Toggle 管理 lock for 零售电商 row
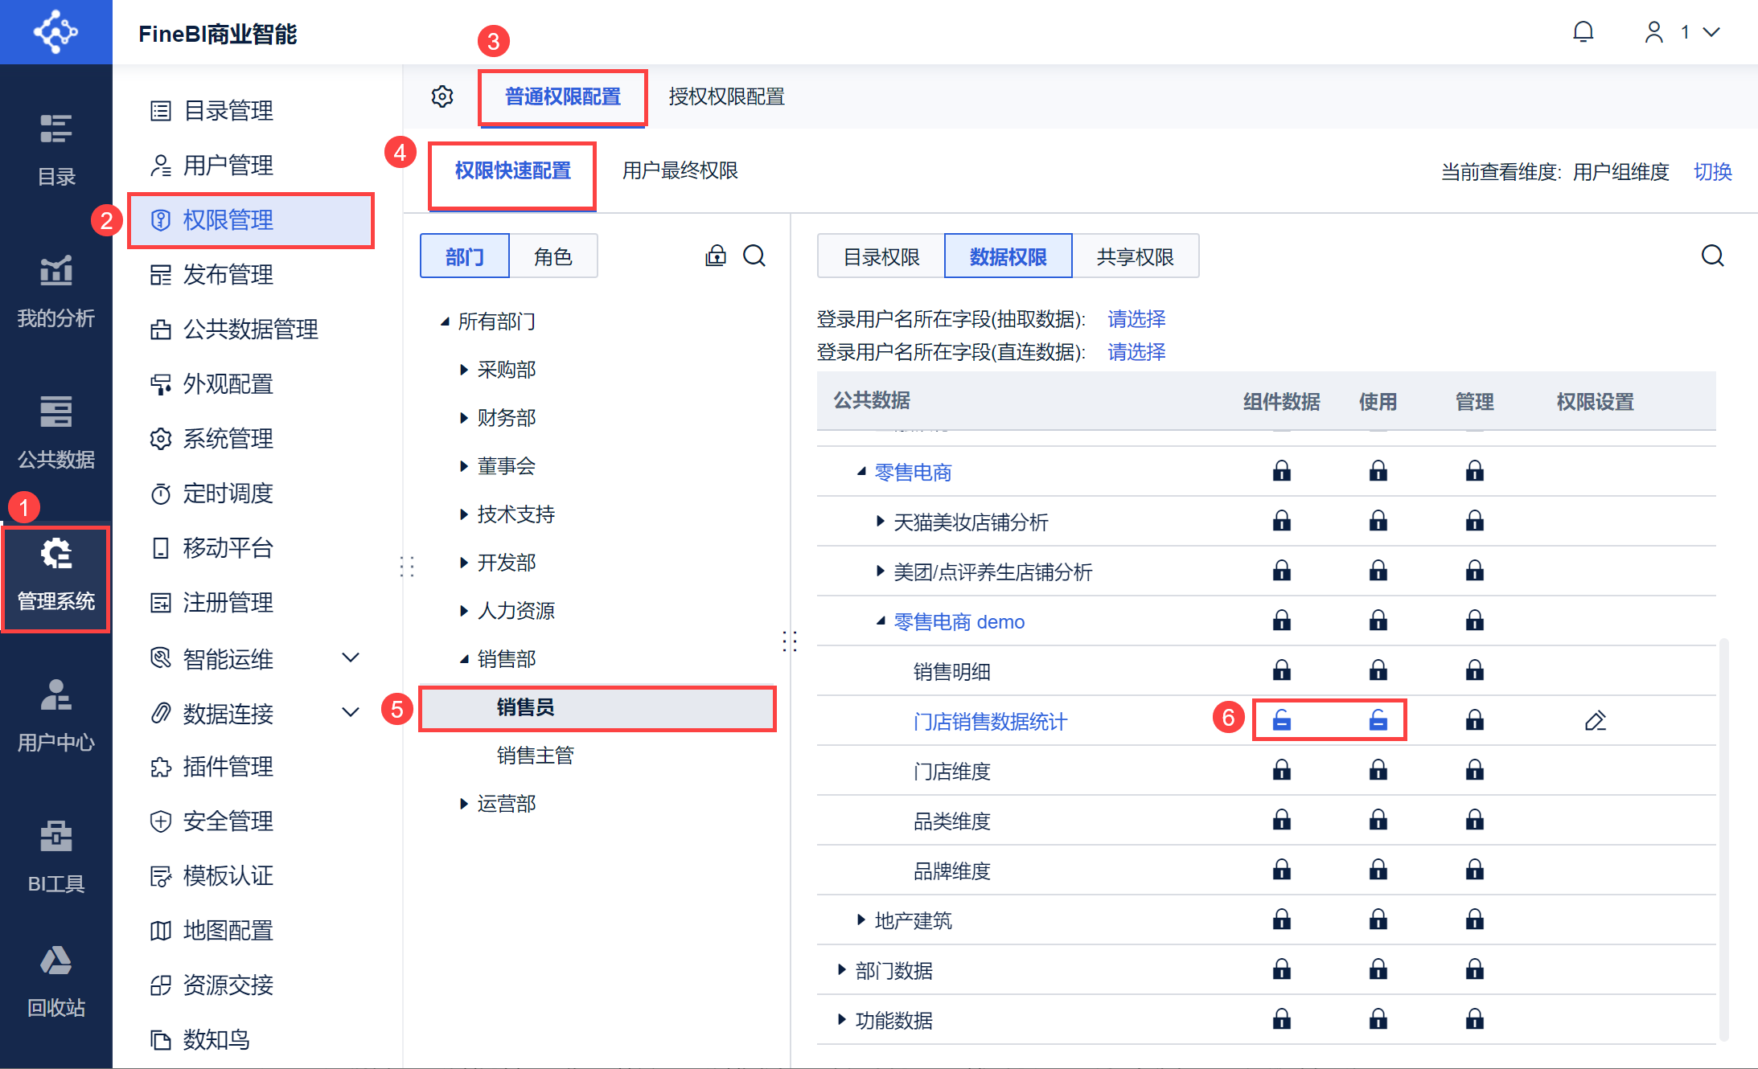Viewport: 1758px width, 1069px height. 1474,471
